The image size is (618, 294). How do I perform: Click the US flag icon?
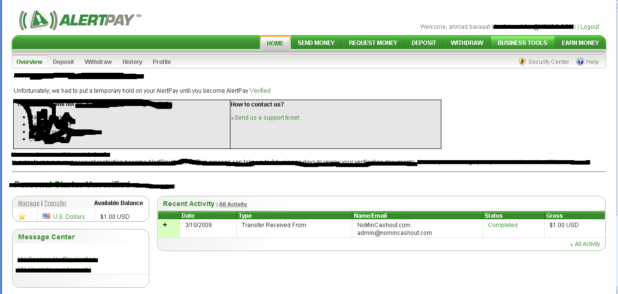click(x=46, y=216)
